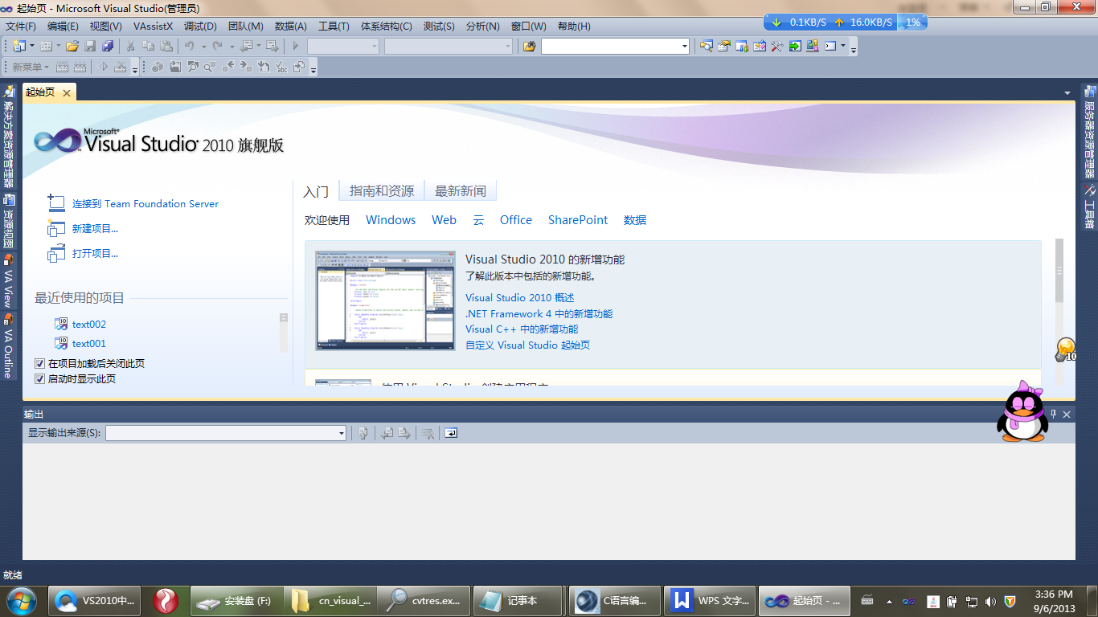Viewport: 1098px width, 617px height.
Task: Open the 新菜单 dropdown
Action: coord(29,67)
